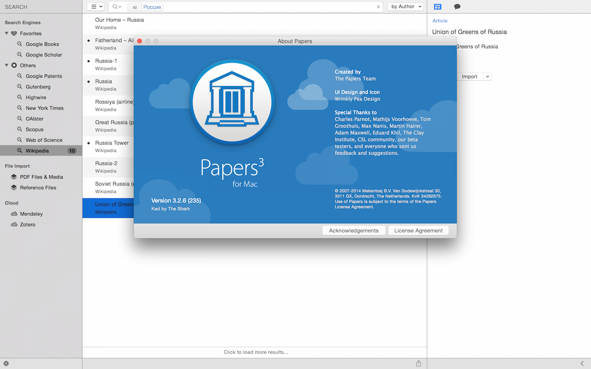Click to load more results
Image resolution: width=591 pixels, height=369 pixels.
pyautogui.click(x=256, y=352)
